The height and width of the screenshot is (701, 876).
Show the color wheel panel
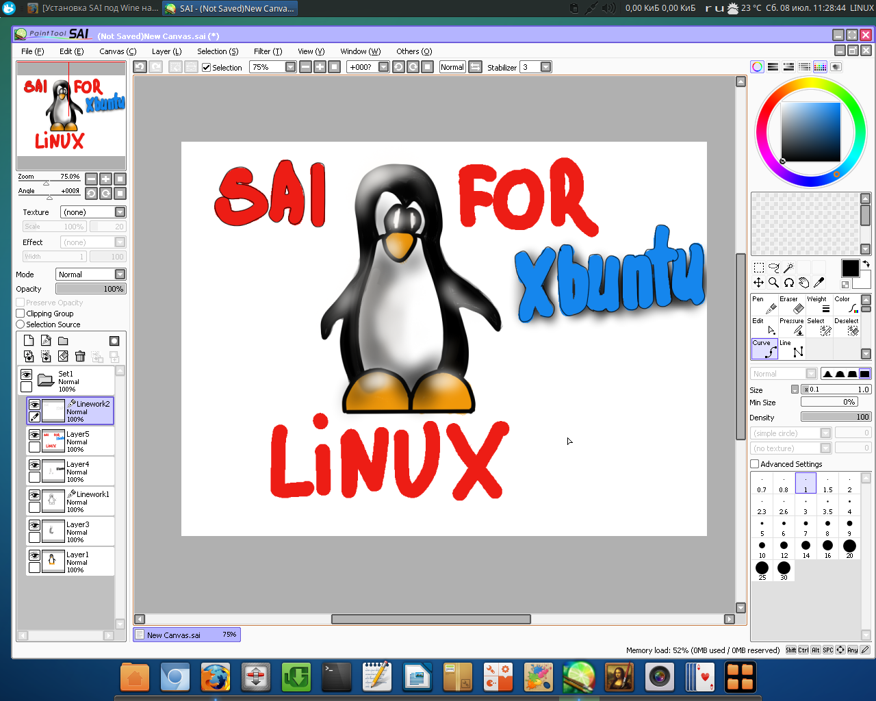coord(757,66)
